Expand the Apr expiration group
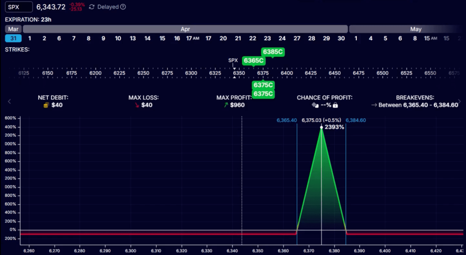This screenshot has height=255, width=466. (185, 29)
